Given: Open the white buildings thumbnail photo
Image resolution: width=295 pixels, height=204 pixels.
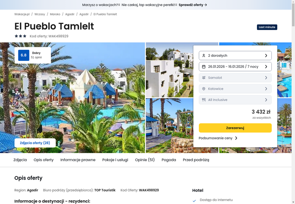Looking at the screenshot, I should click(169, 70).
